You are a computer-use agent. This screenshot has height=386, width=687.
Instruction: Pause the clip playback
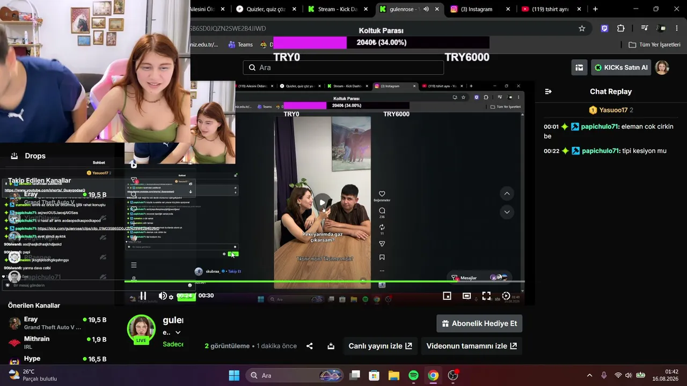point(143,296)
